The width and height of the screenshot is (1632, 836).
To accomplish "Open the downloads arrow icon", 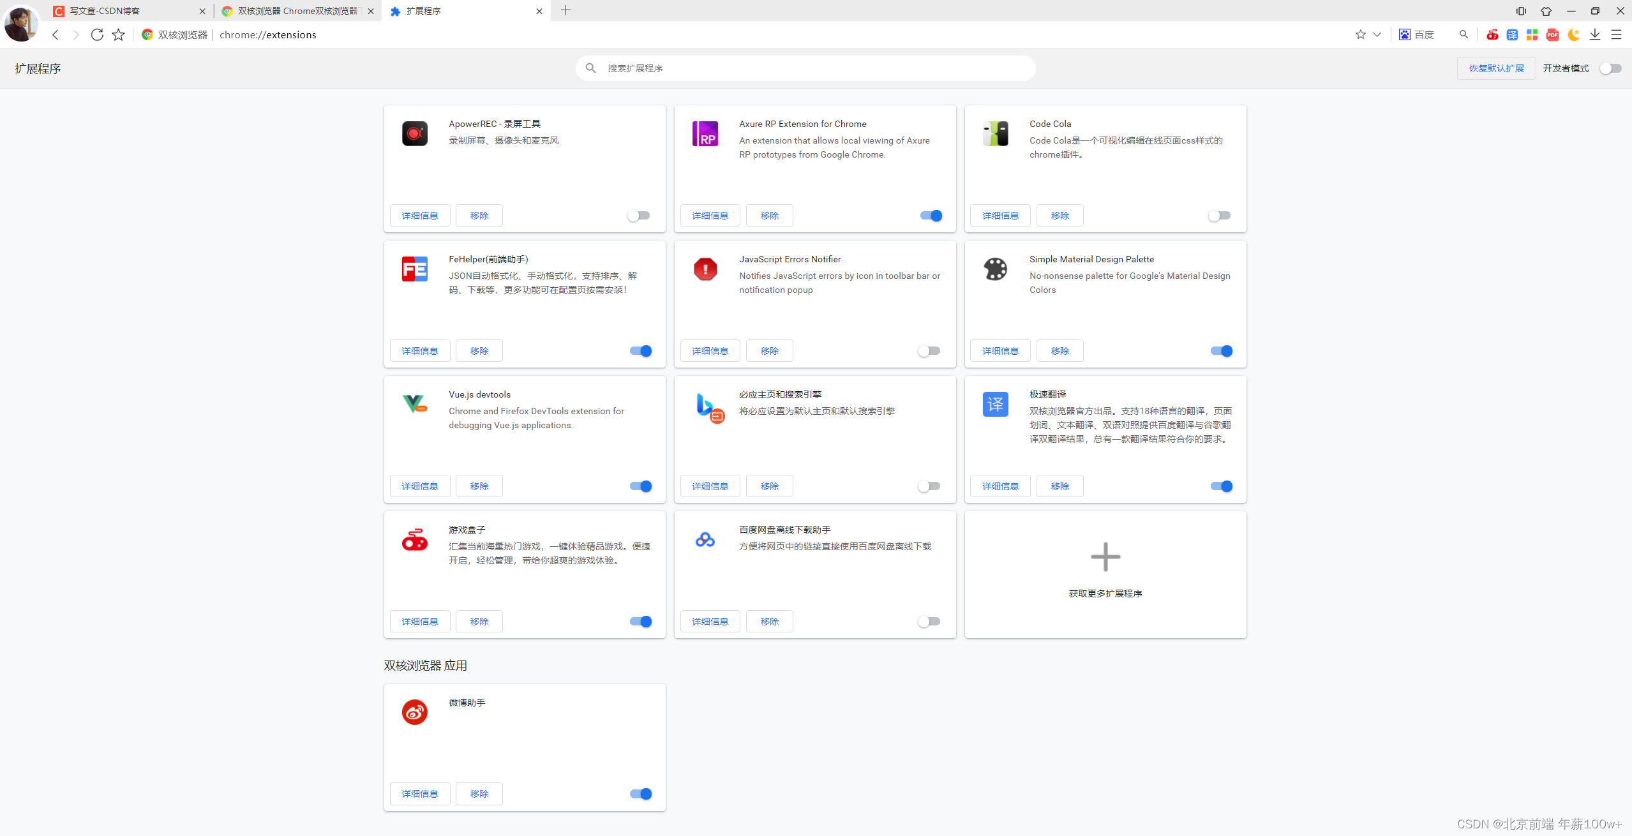I will [1594, 35].
